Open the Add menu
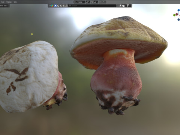 tap(3, 2)
